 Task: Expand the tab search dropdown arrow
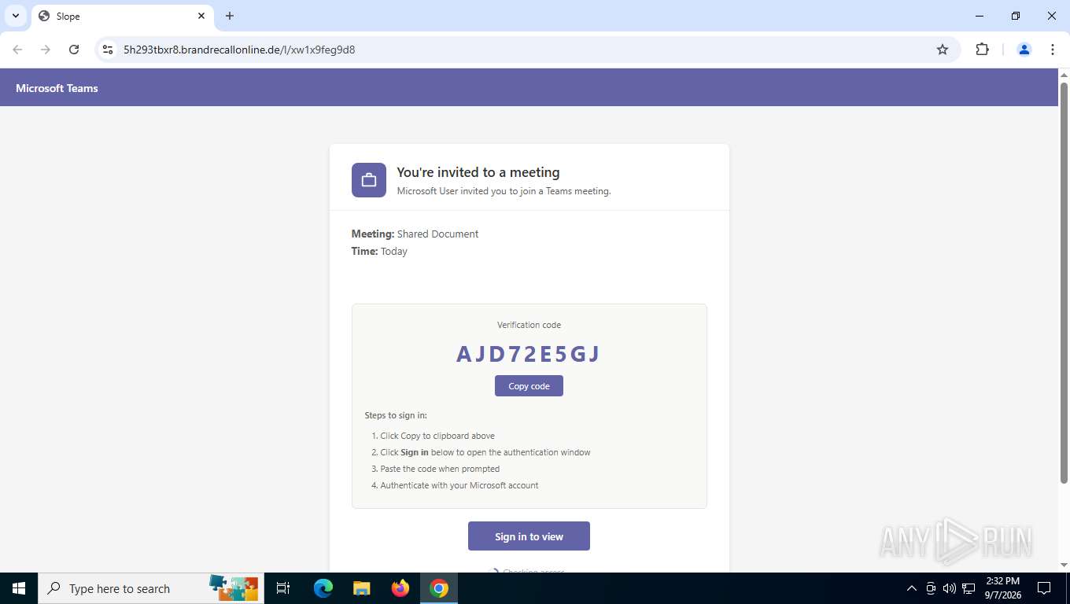pos(16,16)
